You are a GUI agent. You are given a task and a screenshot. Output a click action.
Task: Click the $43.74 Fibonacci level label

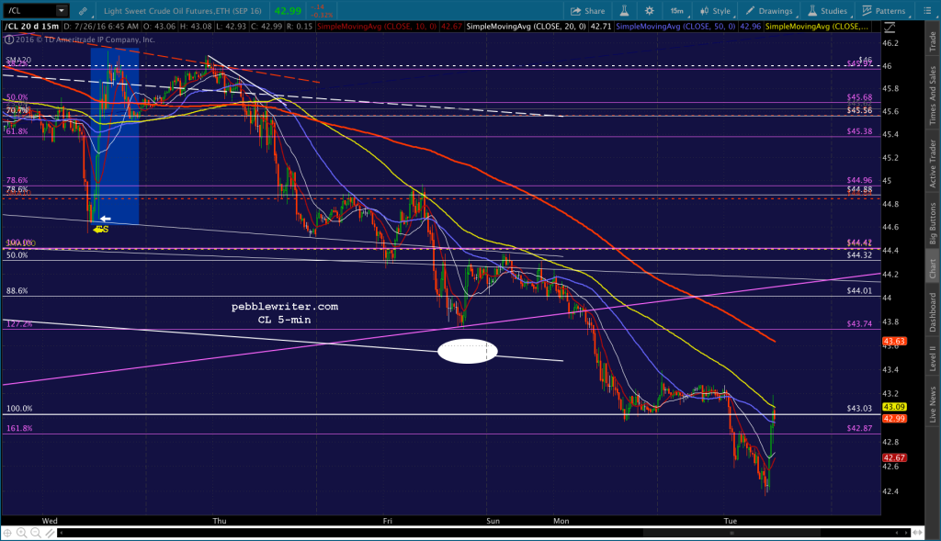coord(859,323)
